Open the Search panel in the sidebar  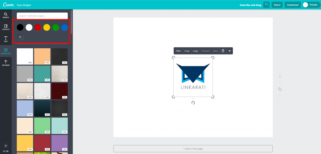click(x=6, y=15)
